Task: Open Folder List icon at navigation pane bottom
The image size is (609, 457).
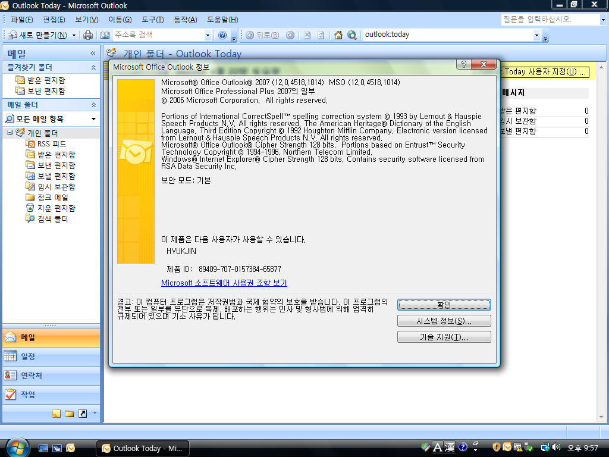Action: (70, 414)
